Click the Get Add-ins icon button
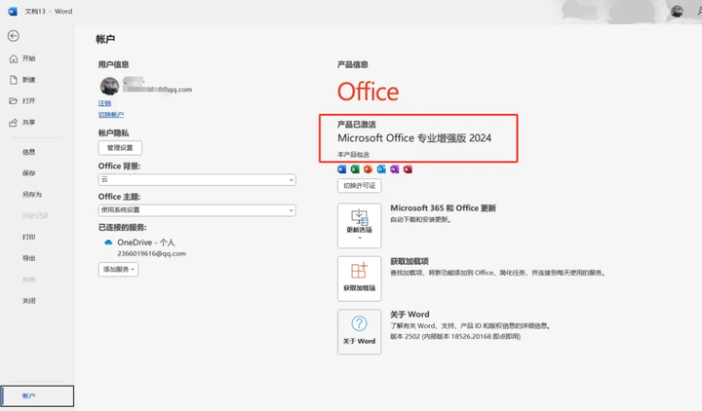702x411 pixels. [359, 278]
